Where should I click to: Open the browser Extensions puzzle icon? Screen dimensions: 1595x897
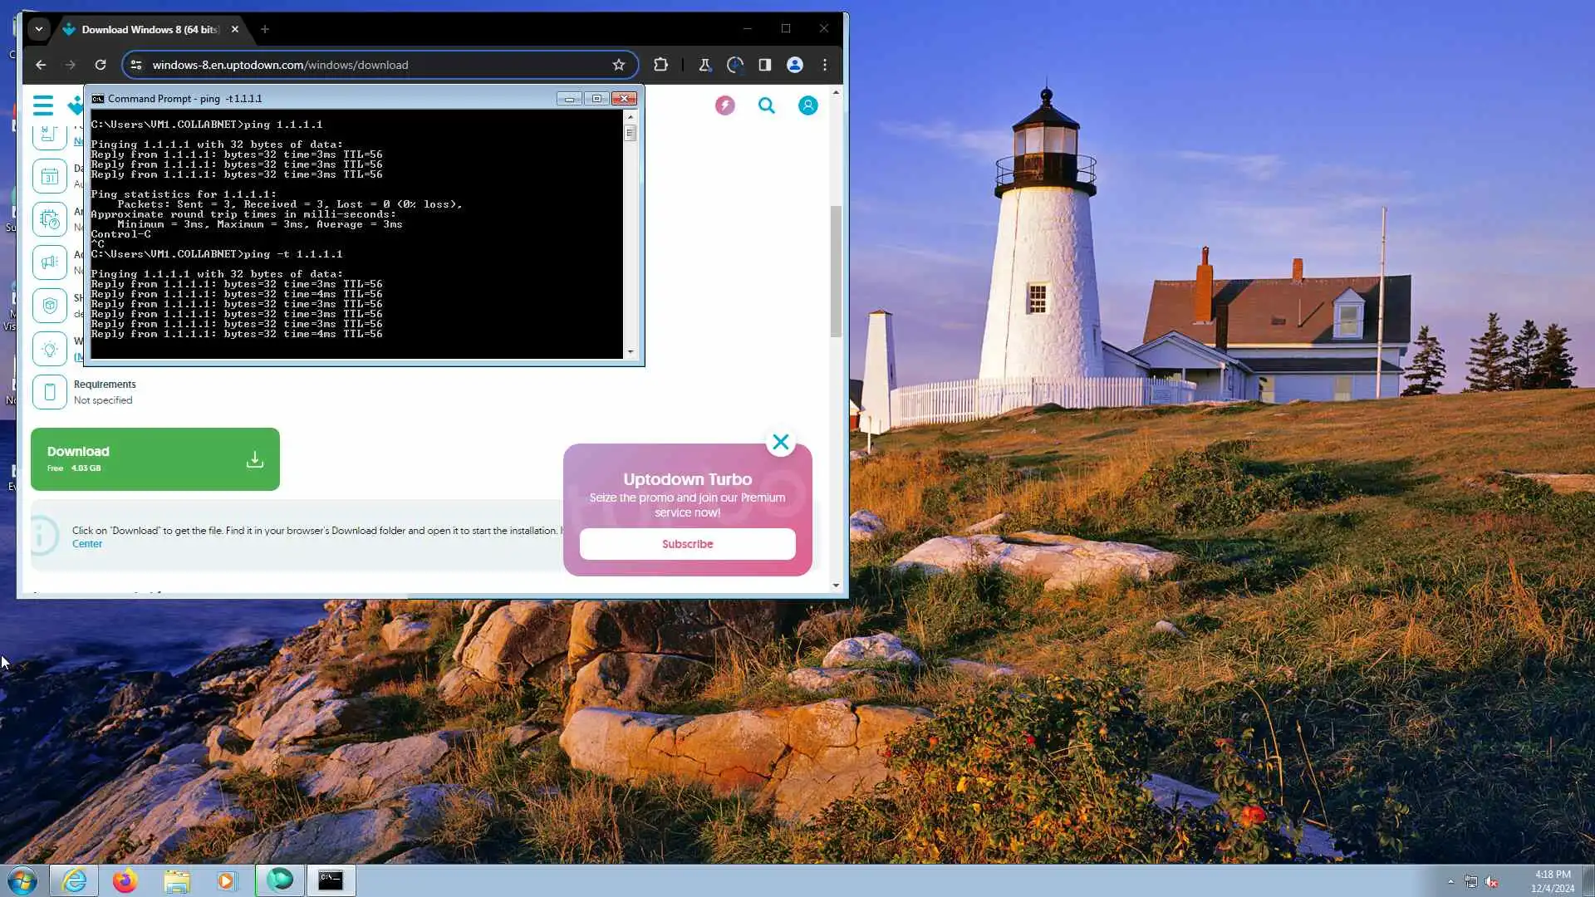[660, 65]
